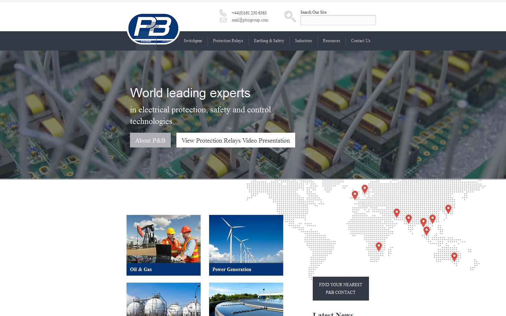Select the map pin over the United Kingdom

pyautogui.click(x=355, y=195)
